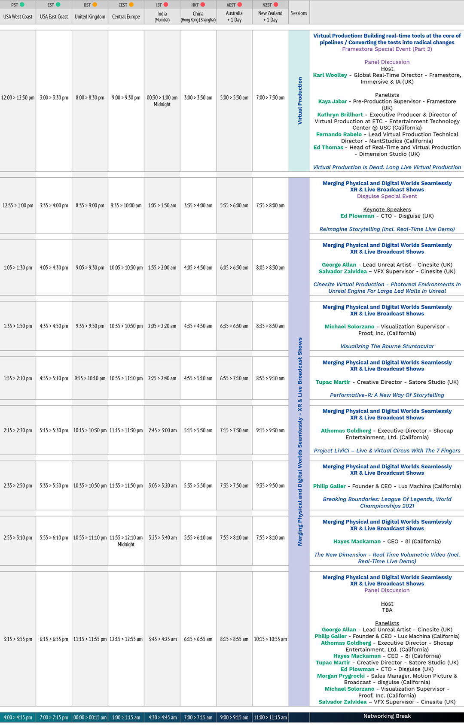Click Framestore Special Event (Part 2)

387,49
